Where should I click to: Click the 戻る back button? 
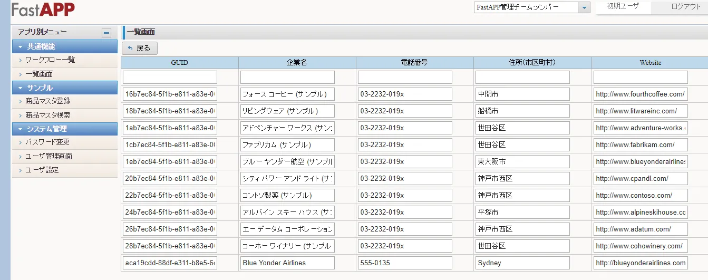[140, 48]
